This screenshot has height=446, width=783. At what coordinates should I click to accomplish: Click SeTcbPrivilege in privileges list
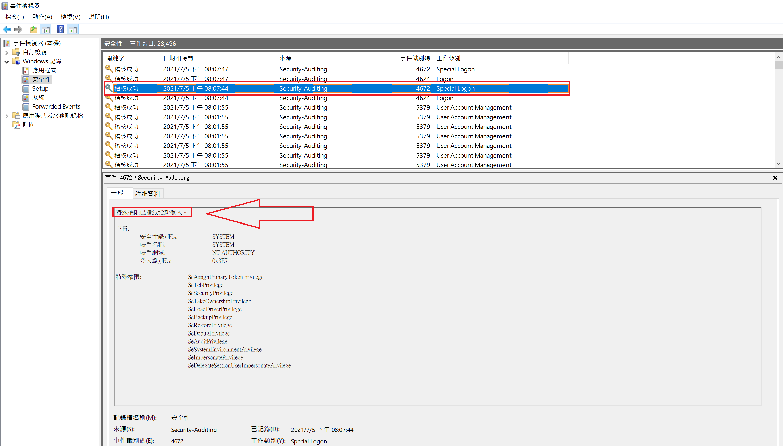(x=206, y=285)
